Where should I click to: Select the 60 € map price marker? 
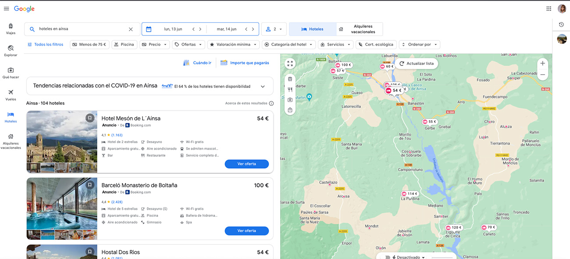point(387,67)
